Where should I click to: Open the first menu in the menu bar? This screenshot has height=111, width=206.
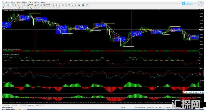coord(6,2)
